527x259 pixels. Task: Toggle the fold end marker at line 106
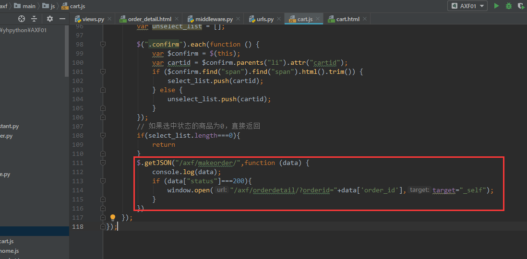[x=103, y=117]
